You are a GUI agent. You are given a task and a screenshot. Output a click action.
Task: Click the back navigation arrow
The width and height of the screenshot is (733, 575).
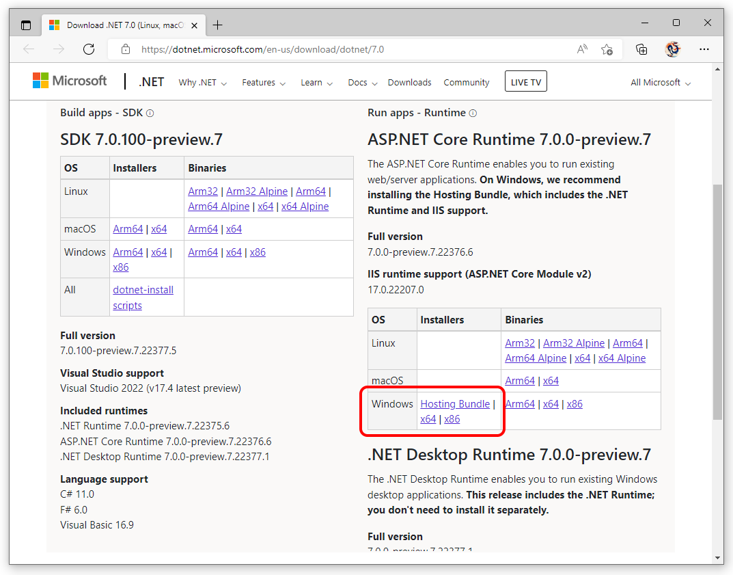tap(28, 49)
